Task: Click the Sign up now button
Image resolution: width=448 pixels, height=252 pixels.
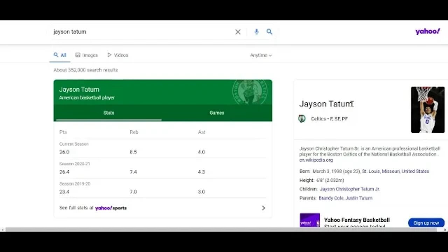Action: coord(426,223)
